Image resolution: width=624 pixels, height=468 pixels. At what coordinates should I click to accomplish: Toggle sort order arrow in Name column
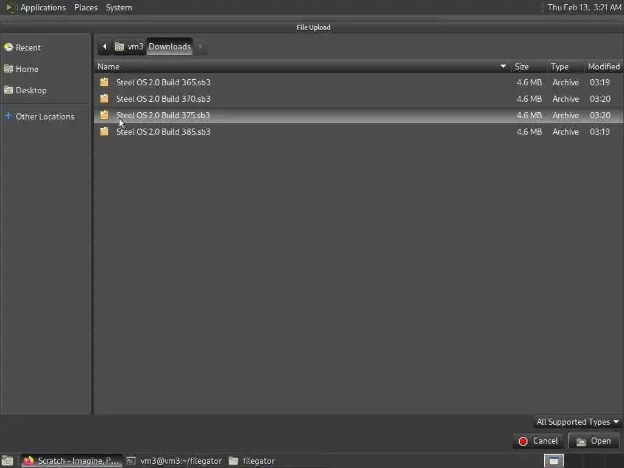(503, 66)
